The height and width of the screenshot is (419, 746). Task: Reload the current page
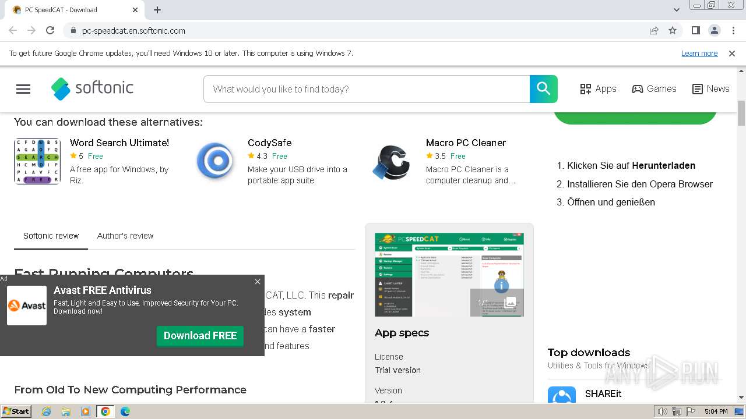point(50,30)
